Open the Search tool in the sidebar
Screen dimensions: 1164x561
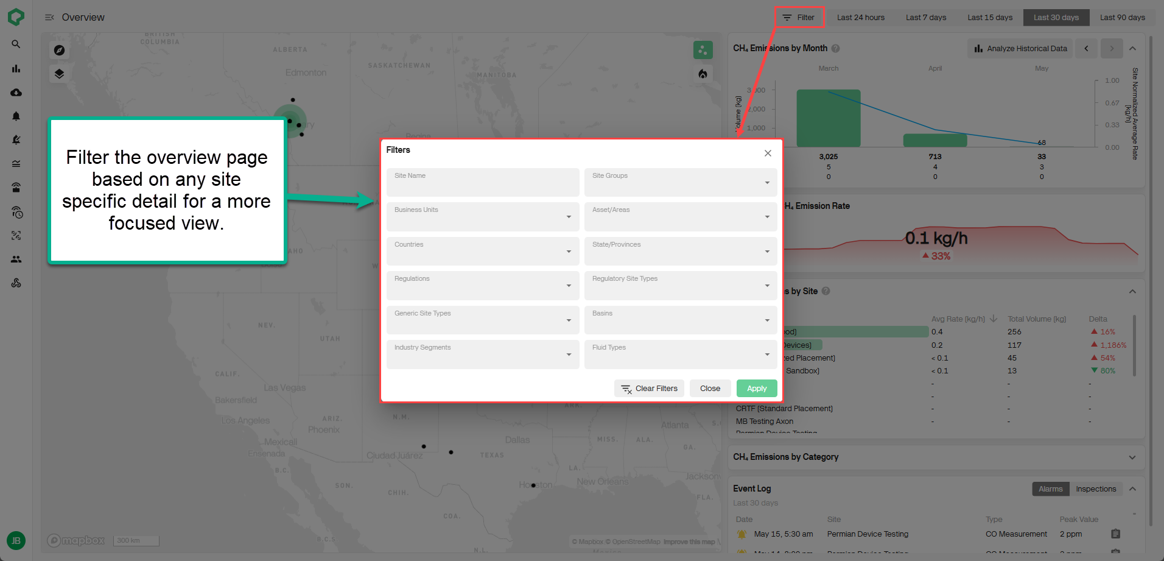[x=16, y=44]
